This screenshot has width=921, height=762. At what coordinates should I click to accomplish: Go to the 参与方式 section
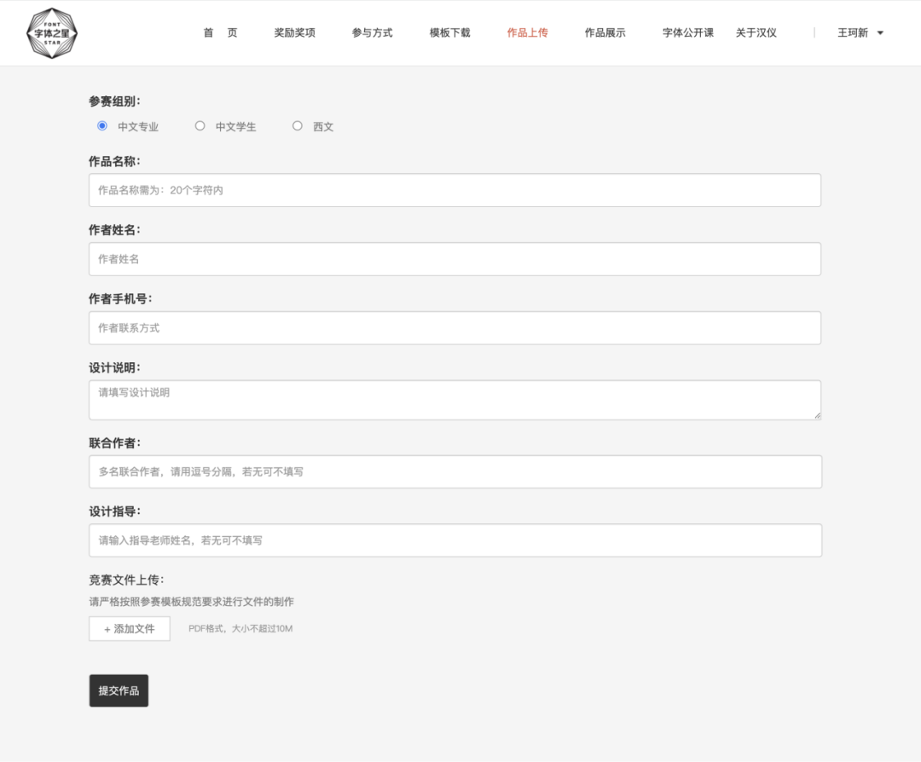pyautogui.click(x=371, y=32)
